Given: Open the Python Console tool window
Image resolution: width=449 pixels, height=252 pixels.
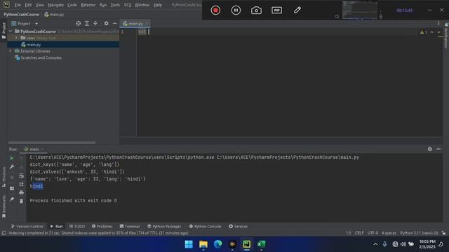Looking at the screenshot, I should tap(205, 226).
